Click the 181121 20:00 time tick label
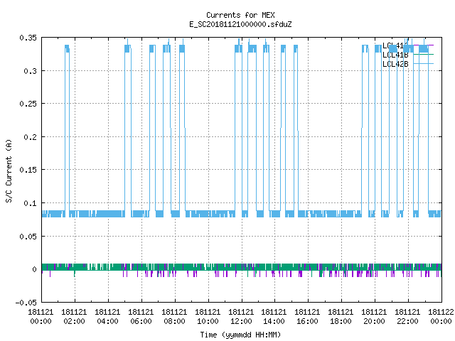 pyautogui.click(x=374, y=317)
